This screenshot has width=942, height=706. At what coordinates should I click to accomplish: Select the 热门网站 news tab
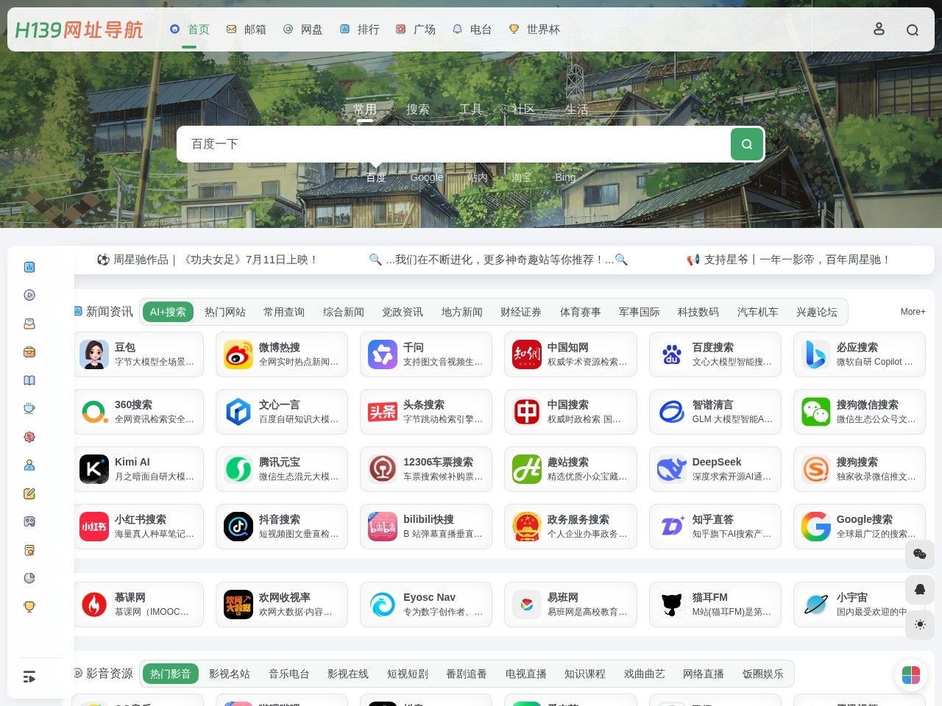click(225, 312)
